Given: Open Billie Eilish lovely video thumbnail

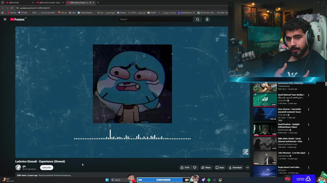Looking at the screenshot, I should point(265,144).
